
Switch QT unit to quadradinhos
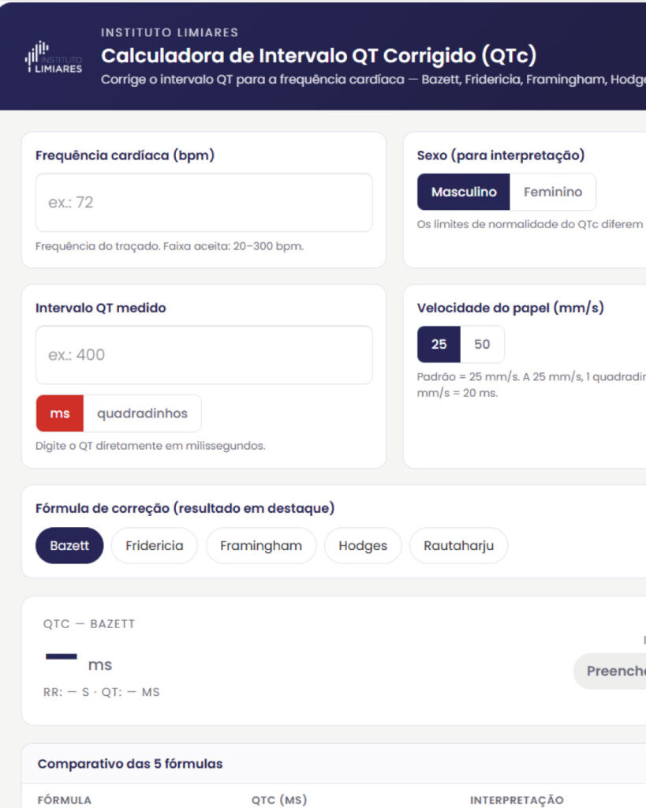point(142,413)
